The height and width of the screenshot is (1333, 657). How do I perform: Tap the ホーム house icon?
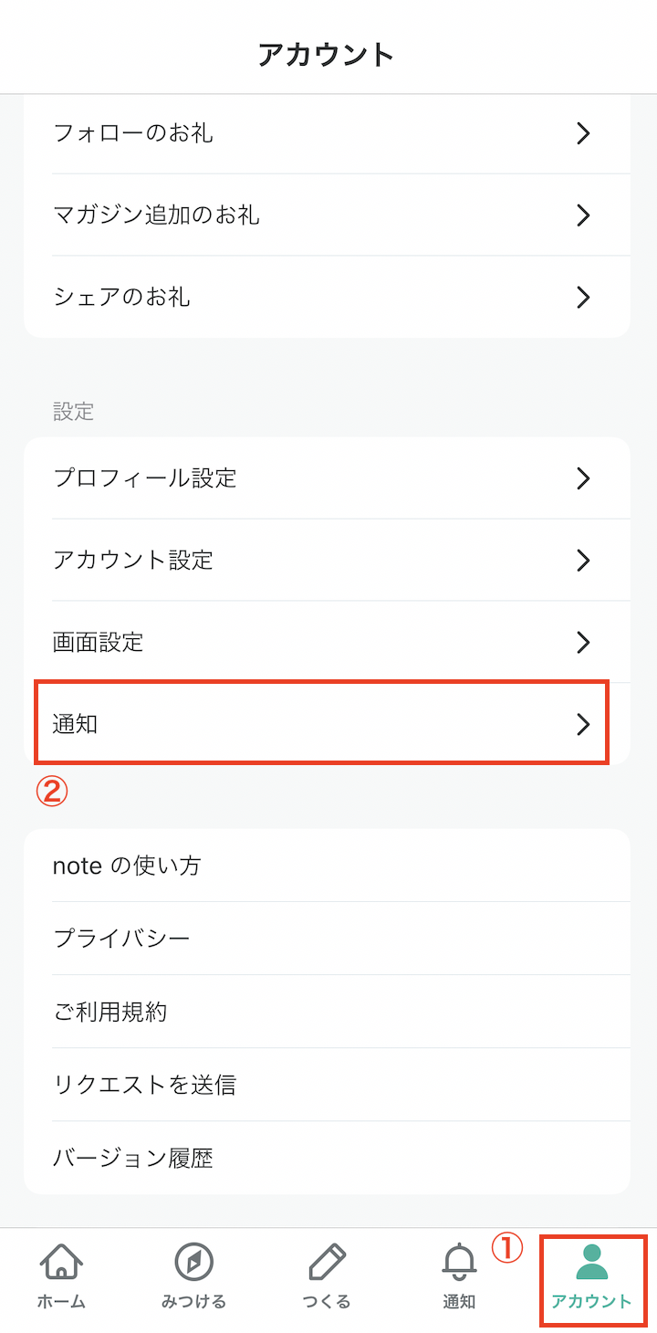61,1262
